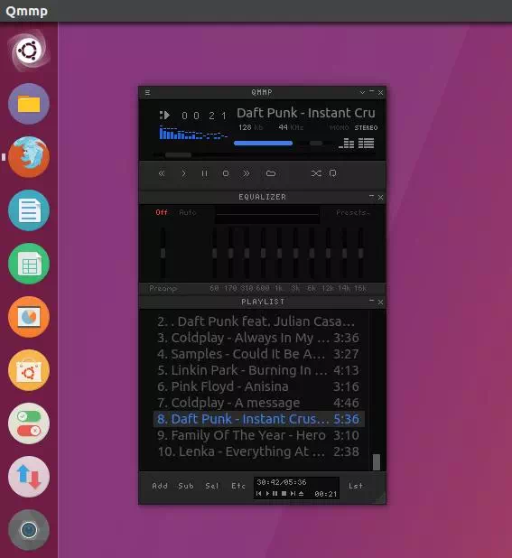Enable equalizer Auto mode

[x=188, y=212]
